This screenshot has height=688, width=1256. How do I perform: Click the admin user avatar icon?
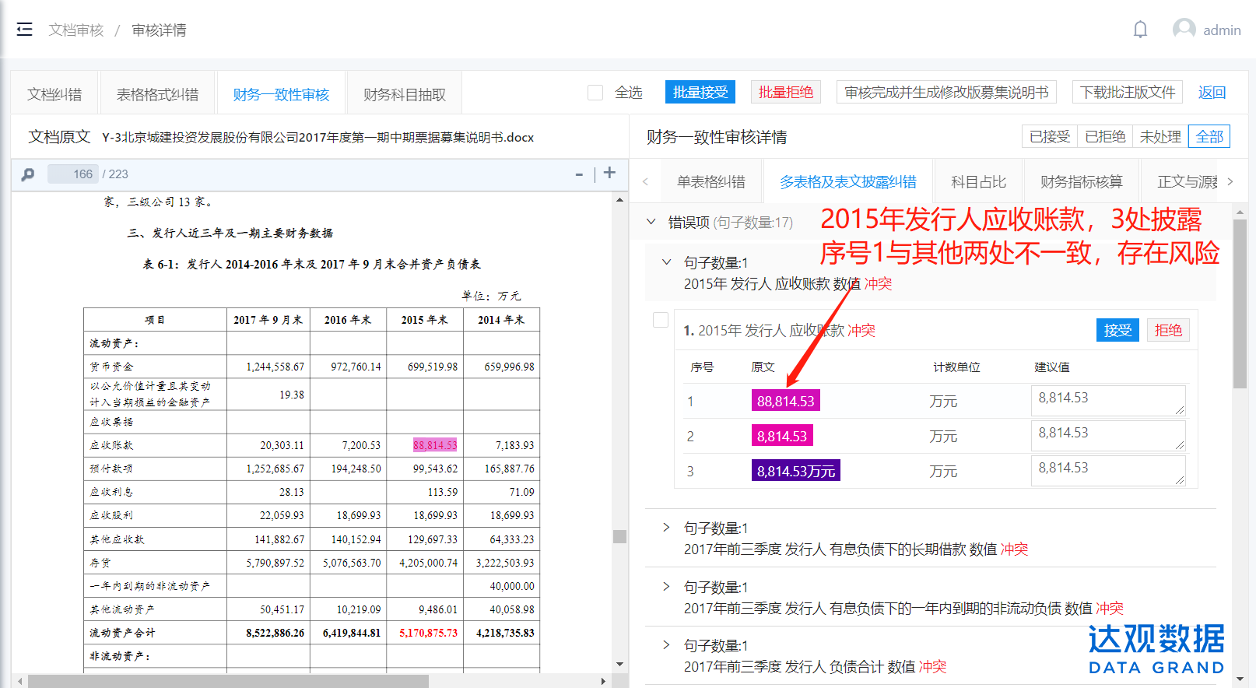(1184, 30)
